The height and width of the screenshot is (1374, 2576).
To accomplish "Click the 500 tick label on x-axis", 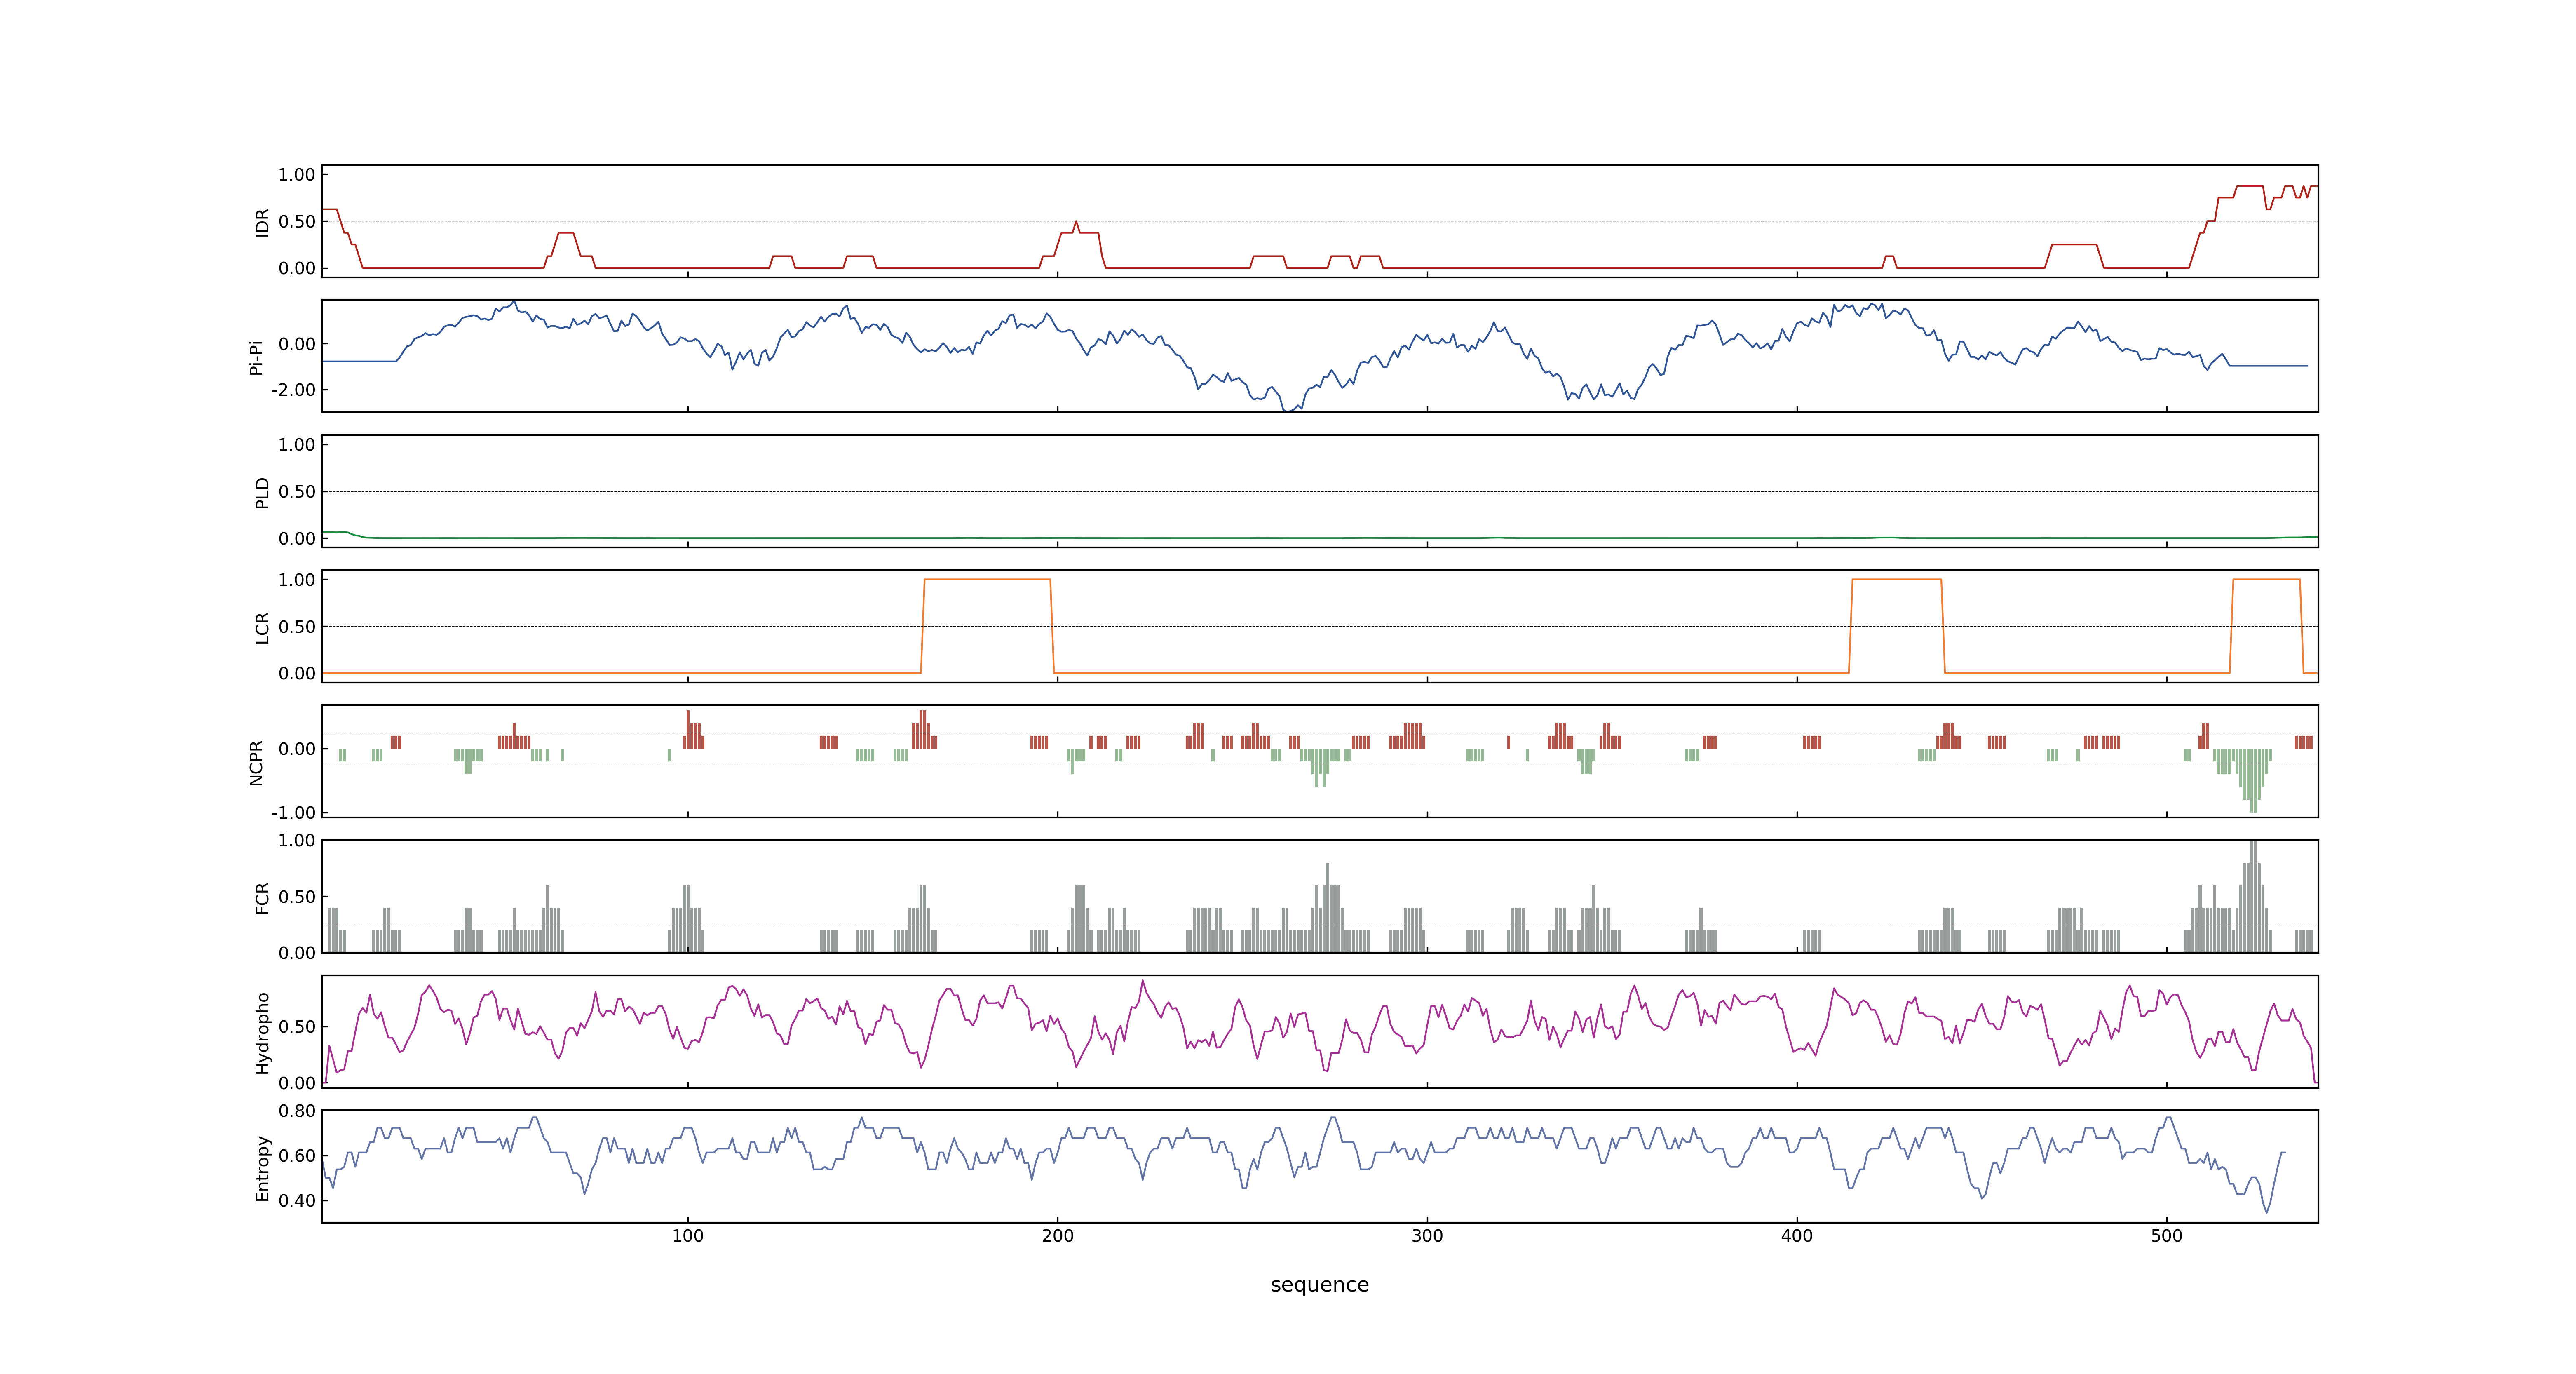I will click(x=2167, y=1236).
